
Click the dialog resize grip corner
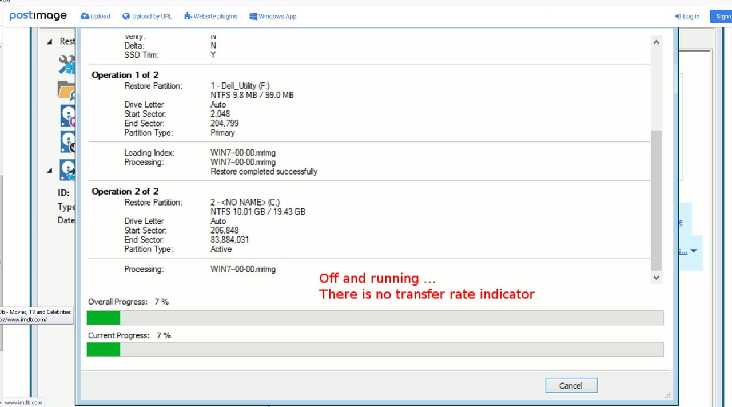[667, 395]
